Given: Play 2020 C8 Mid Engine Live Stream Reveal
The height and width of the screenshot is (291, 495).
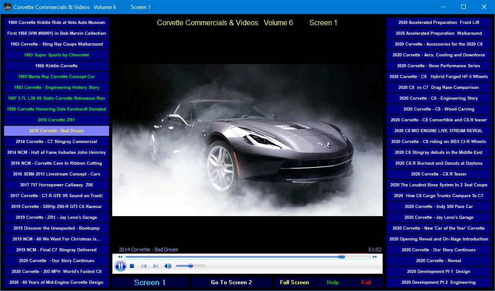Looking at the screenshot, I should coord(439,131).
